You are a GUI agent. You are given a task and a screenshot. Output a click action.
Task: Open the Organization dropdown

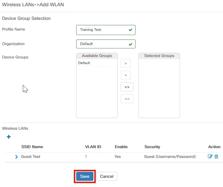click(x=106, y=44)
